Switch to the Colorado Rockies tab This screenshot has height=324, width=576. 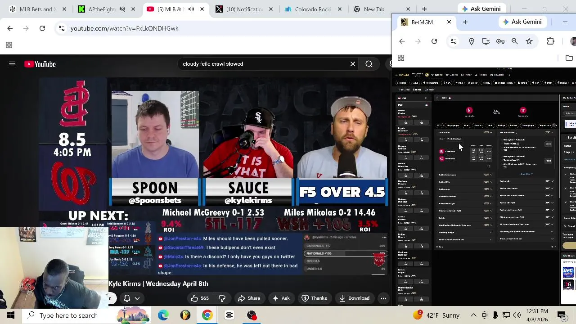click(313, 9)
